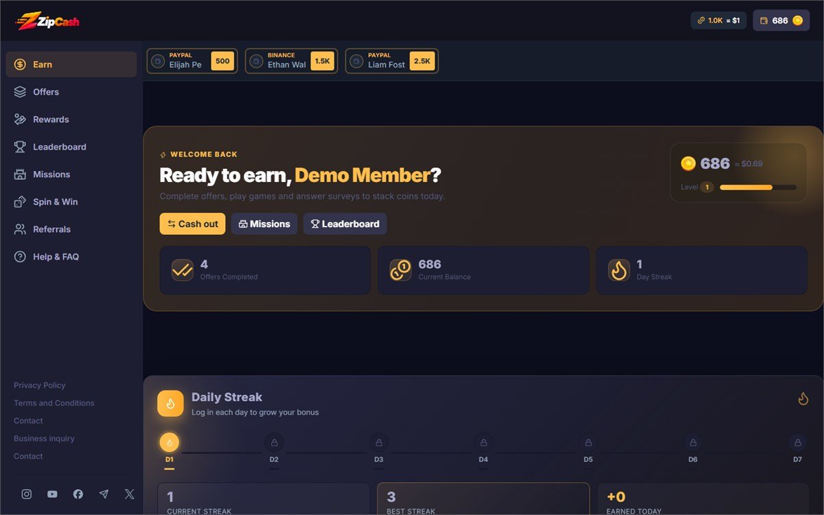Click the avatar icon beside Liam Fost
Screen dimensions: 824x515
(x=356, y=61)
